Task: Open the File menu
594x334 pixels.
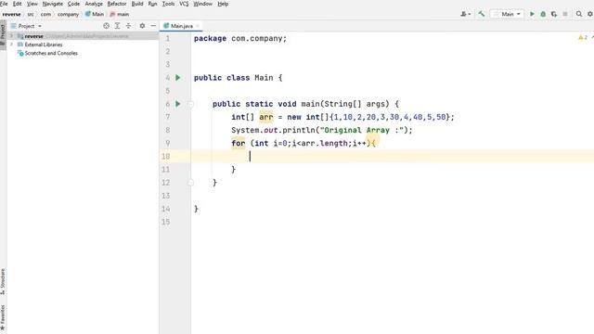Action: pos(4,4)
